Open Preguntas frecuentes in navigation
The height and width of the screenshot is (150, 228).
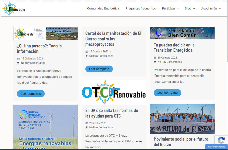pyautogui.click(x=141, y=9)
